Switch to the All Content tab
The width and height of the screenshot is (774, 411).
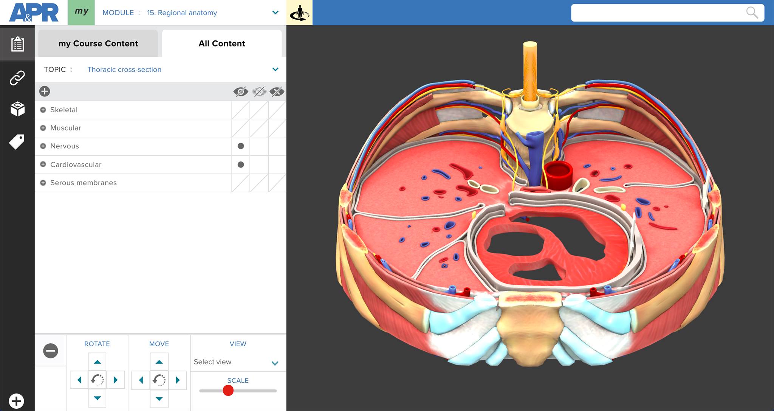(x=222, y=43)
